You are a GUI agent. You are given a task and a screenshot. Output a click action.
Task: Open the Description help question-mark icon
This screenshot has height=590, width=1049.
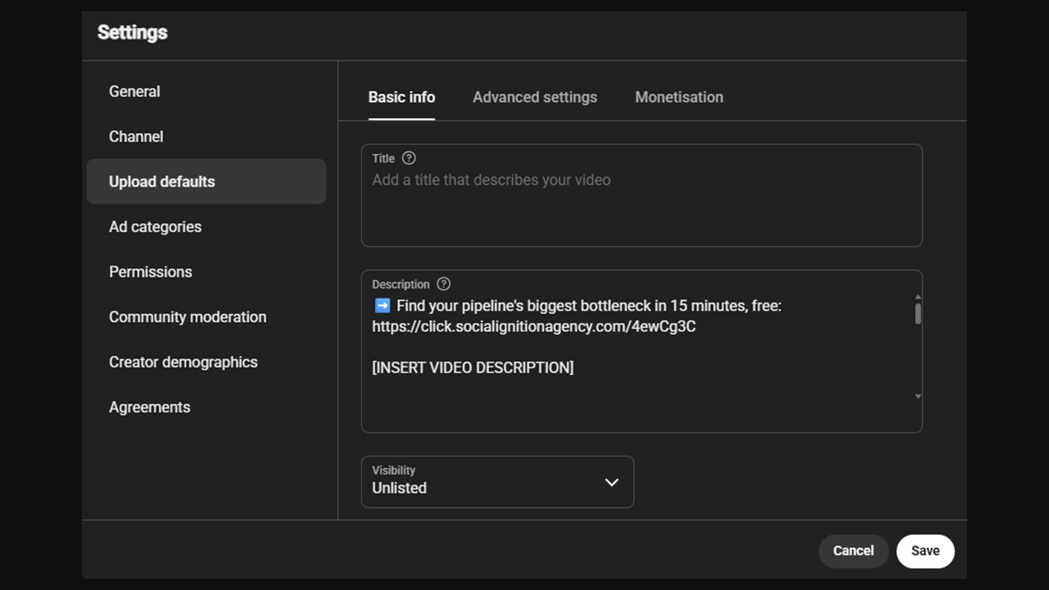(444, 284)
